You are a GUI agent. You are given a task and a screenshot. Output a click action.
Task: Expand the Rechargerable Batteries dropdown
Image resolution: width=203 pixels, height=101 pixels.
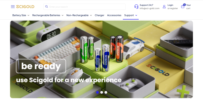(48, 15)
